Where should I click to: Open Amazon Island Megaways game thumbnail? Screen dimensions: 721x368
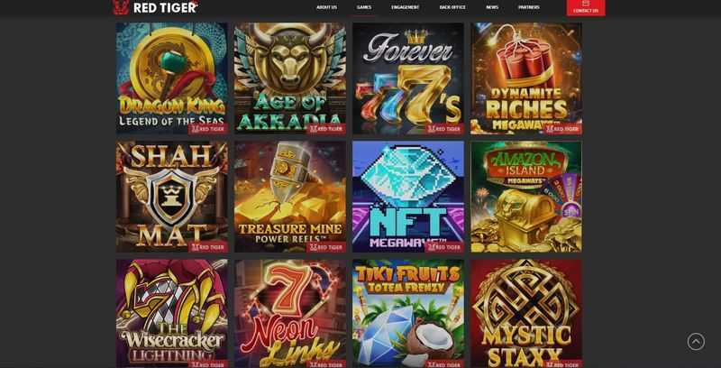(x=526, y=197)
